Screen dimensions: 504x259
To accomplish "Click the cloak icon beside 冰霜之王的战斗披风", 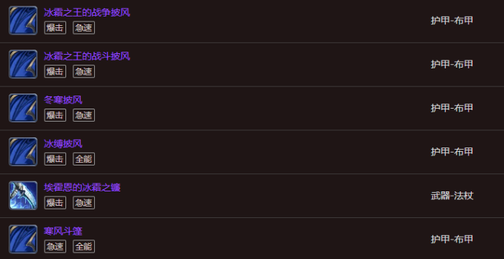I will click(23, 64).
